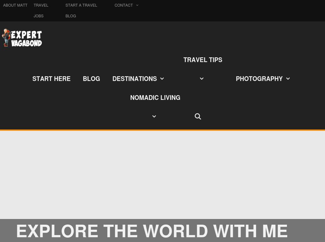Select the Destinations menu label

pos(134,79)
